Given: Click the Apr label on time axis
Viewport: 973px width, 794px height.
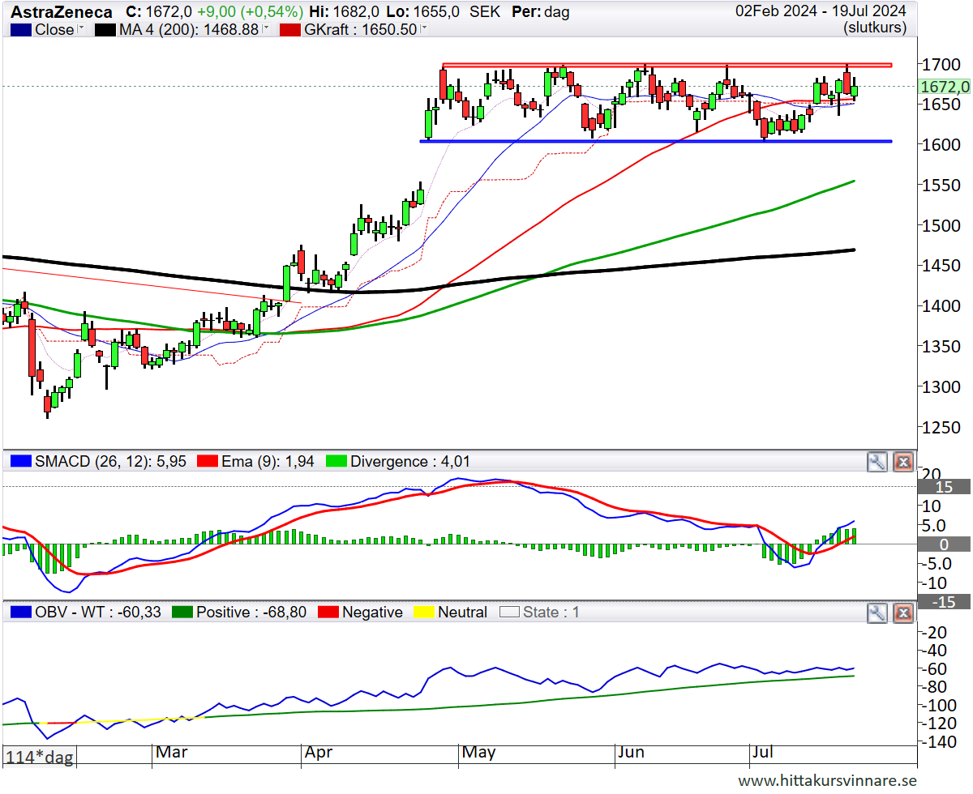Looking at the screenshot, I should pos(319,753).
